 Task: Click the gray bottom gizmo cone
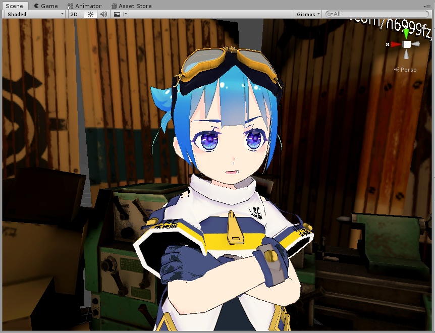pos(406,54)
